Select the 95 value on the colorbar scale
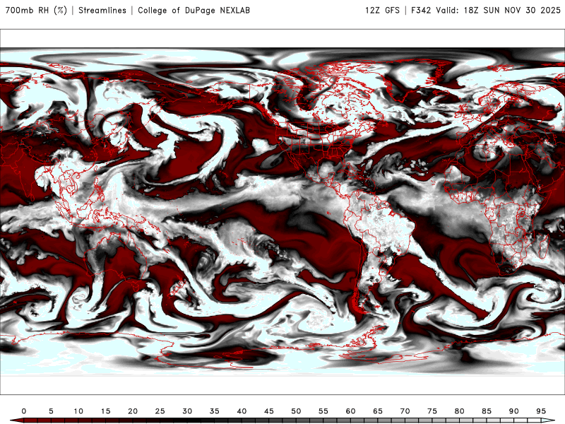This screenshot has width=565, height=424. point(541,411)
